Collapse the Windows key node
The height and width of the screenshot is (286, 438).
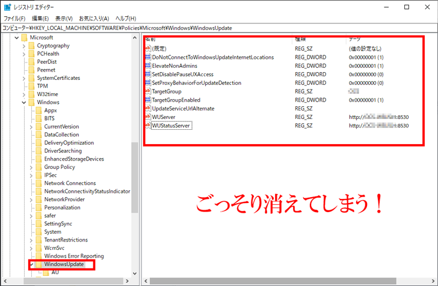click(24, 102)
